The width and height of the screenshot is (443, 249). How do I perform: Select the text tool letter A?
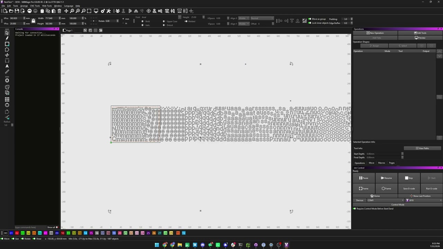[x=7, y=66]
